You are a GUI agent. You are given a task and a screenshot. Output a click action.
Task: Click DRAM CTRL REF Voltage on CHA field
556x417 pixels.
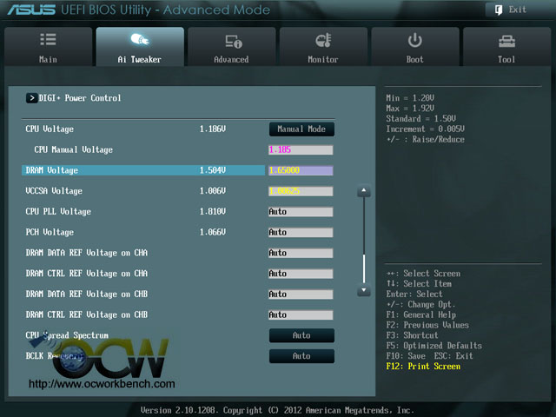click(x=301, y=274)
